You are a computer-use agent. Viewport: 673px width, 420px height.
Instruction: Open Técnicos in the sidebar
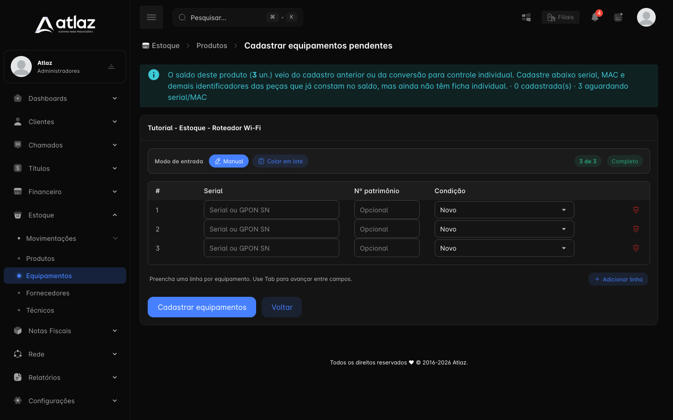(40, 310)
